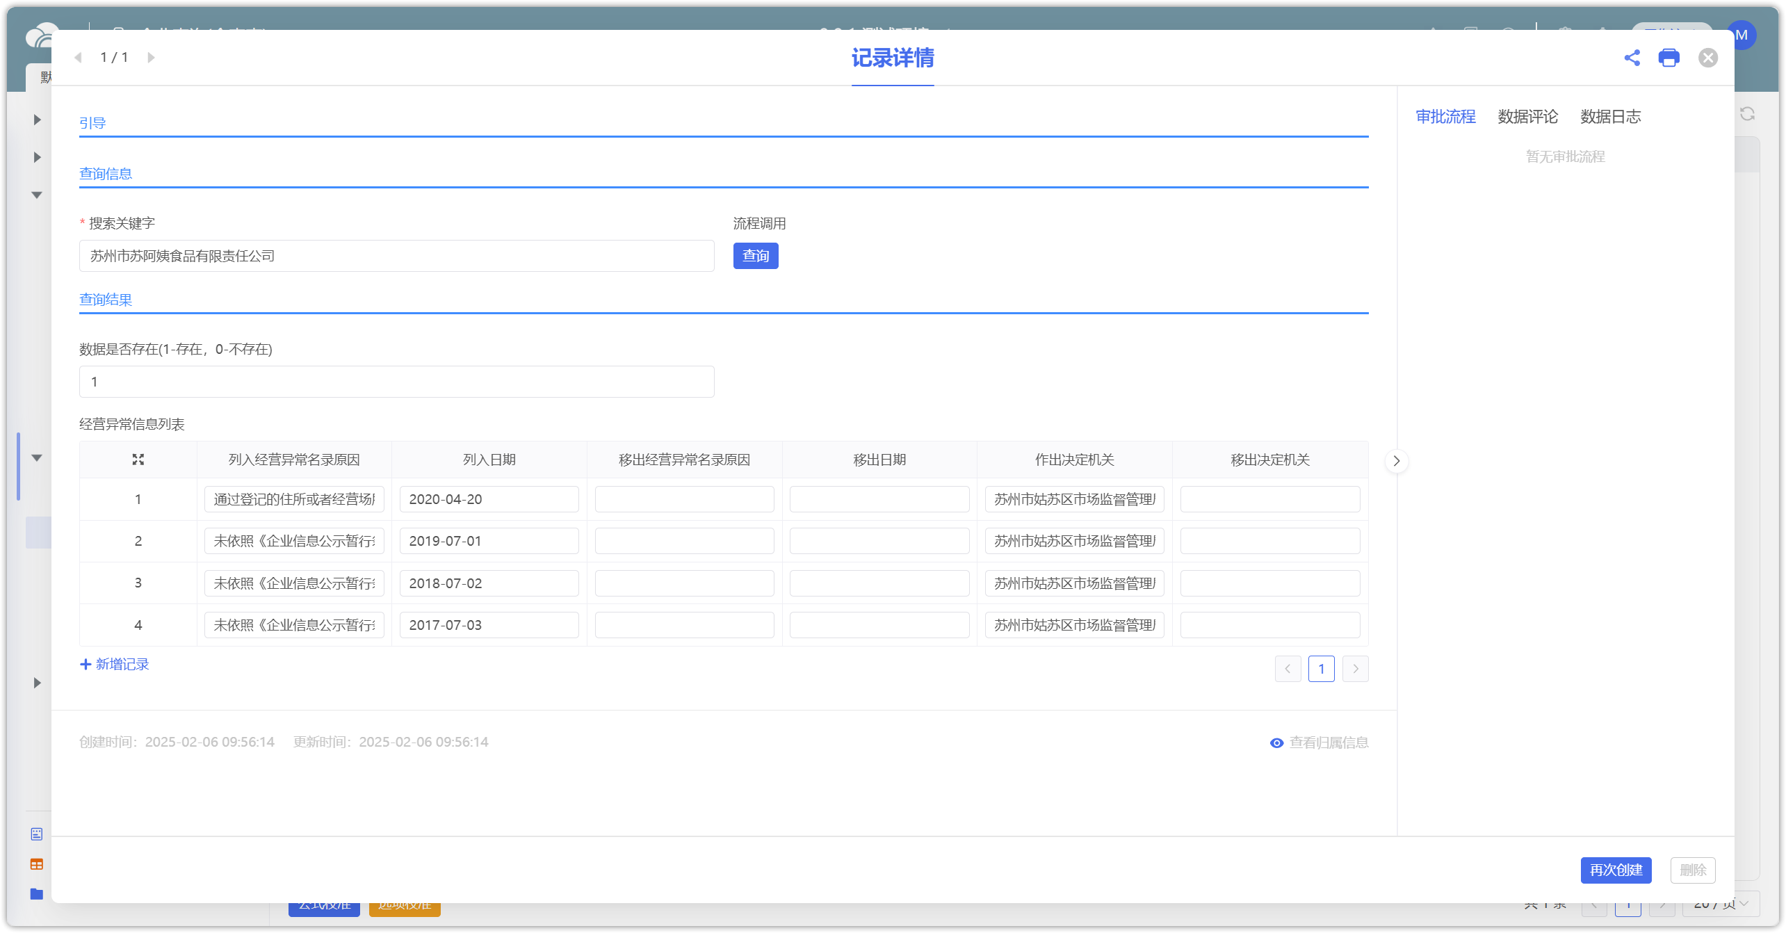Switch to 数据评论 tab
The height and width of the screenshot is (933, 1786).
(x=1527, y=117)
